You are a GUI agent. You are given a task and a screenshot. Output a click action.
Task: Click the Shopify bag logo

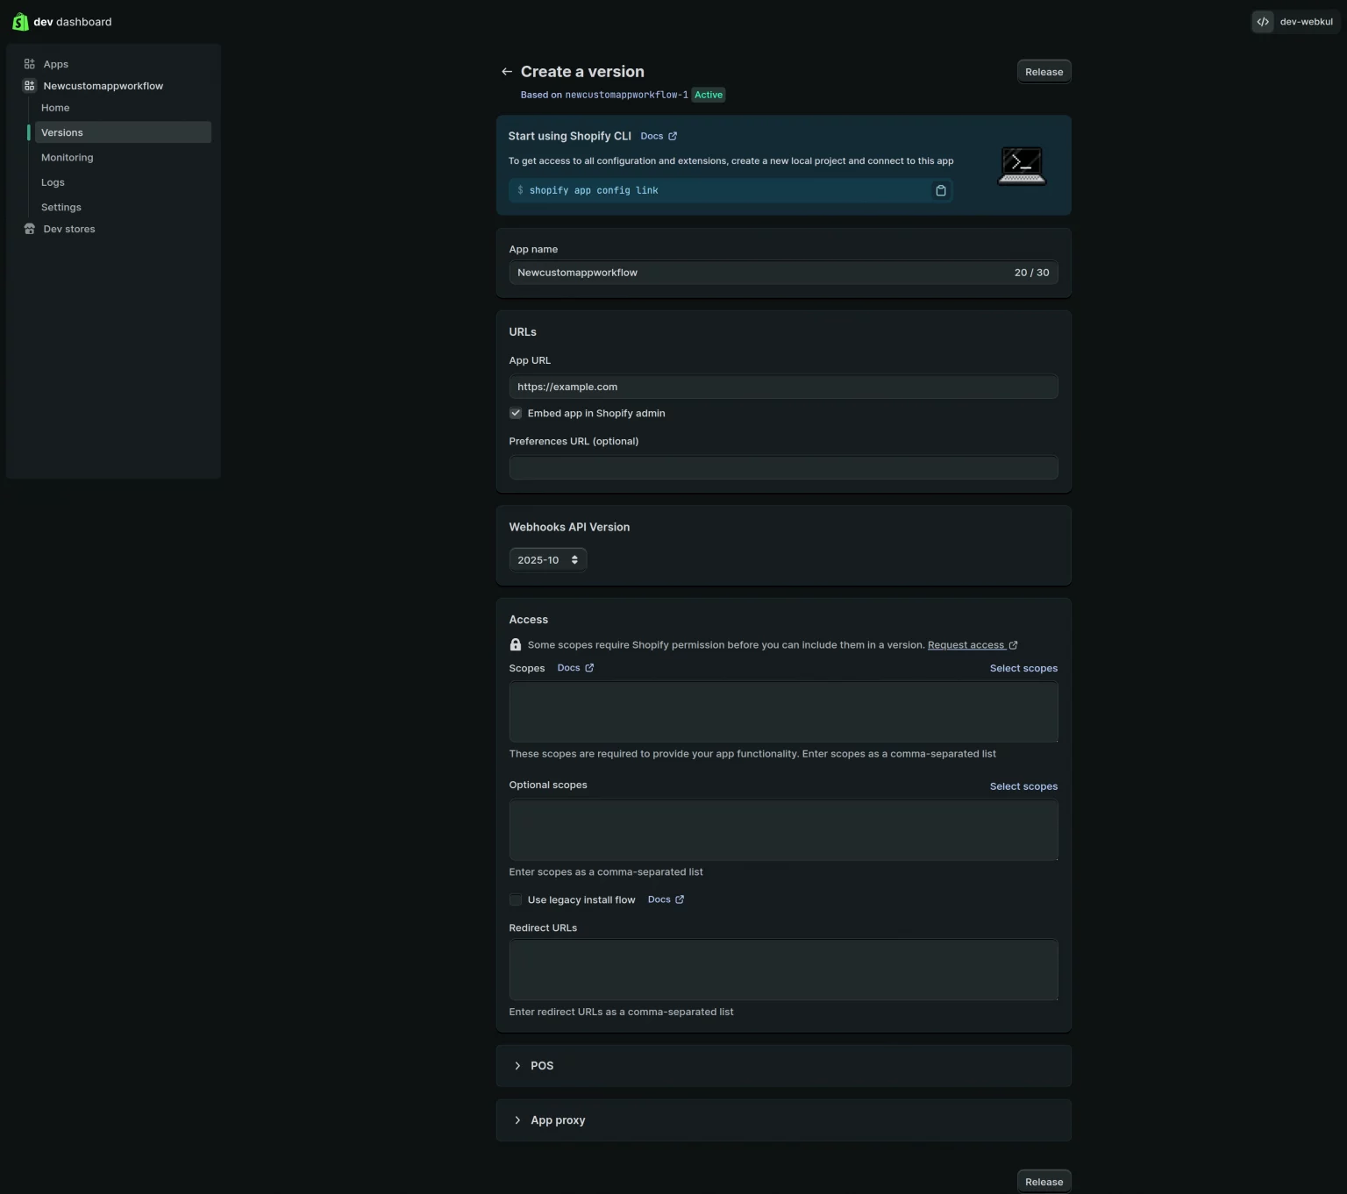pos(20,22)
